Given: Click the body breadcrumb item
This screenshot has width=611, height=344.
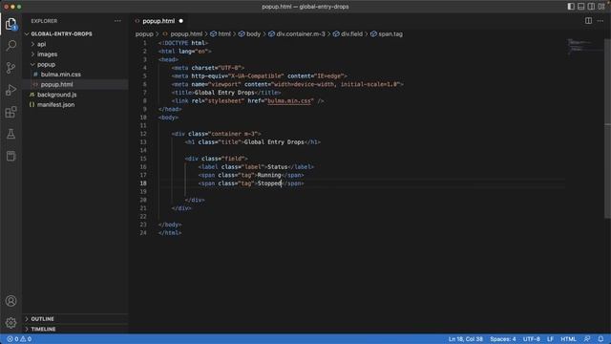Looking at the screenshot, I should [x=253, y=34].
